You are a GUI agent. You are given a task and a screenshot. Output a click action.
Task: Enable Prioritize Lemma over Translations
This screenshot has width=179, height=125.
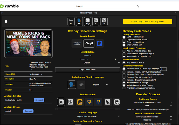point(124,88)
